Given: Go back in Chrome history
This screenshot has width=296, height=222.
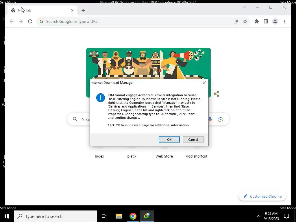Looking at the screenshot, I should click(12, 21).
